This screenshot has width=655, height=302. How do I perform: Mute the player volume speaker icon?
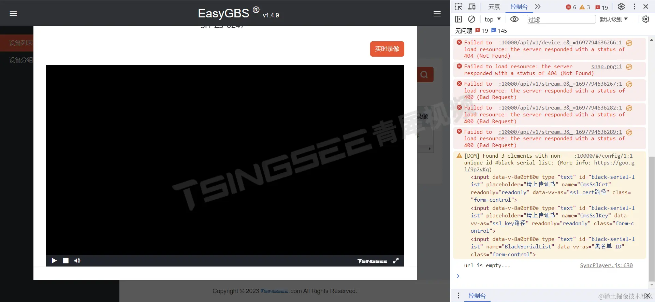click(77, 261)
